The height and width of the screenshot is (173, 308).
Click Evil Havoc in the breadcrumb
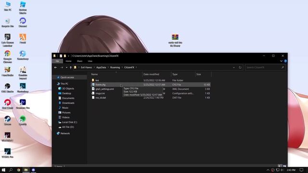[87, 67]
